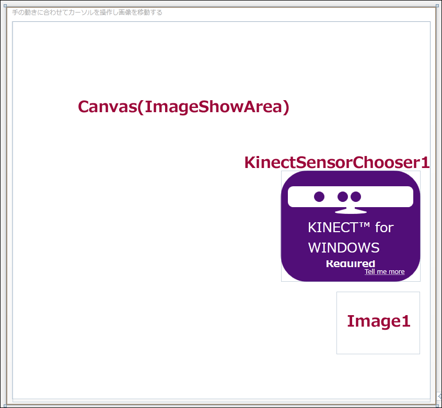Click the Image1 label text
Screen dimensions: 442x408
coord(378,321)
